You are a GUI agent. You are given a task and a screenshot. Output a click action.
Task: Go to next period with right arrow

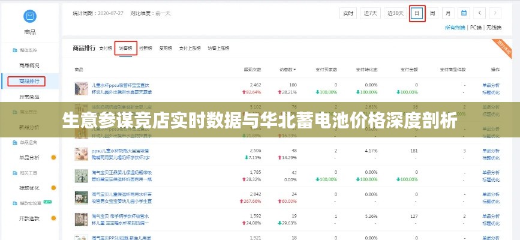point(495,13)
